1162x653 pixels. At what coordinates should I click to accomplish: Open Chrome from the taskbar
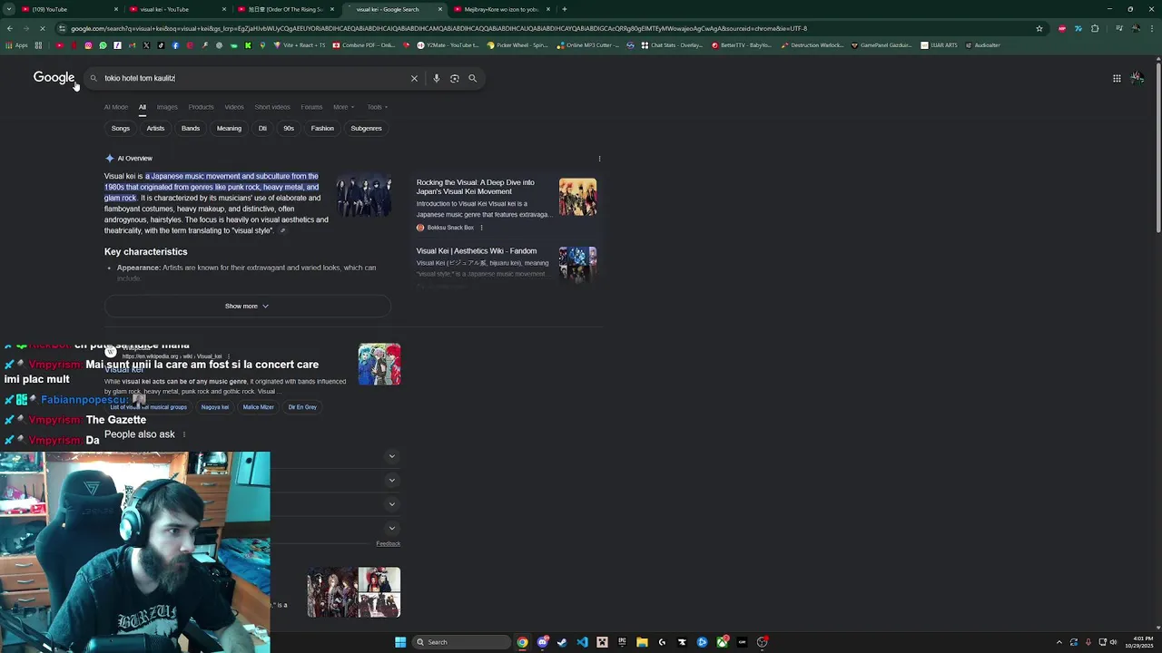[523, 642]
